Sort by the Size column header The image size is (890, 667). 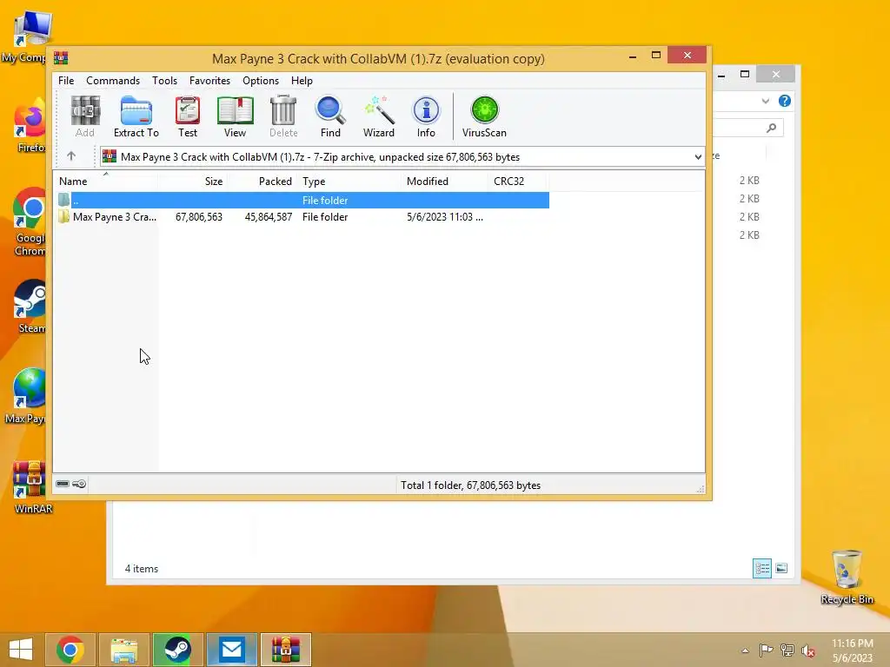coord(192,181)
